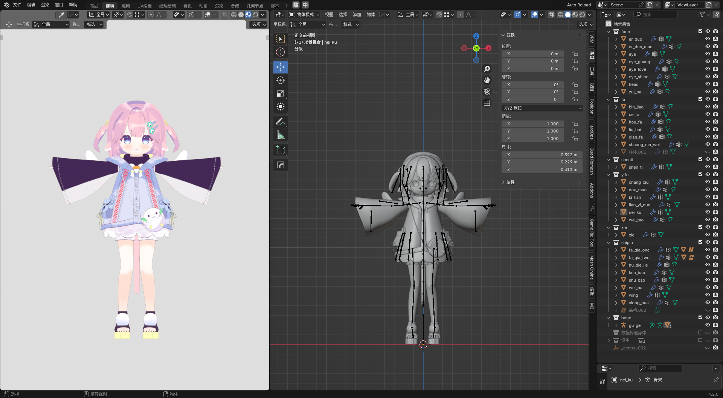Open the 文件 menu
The height and width of the screenshot is (398, 723).
(x=17, y=5)
